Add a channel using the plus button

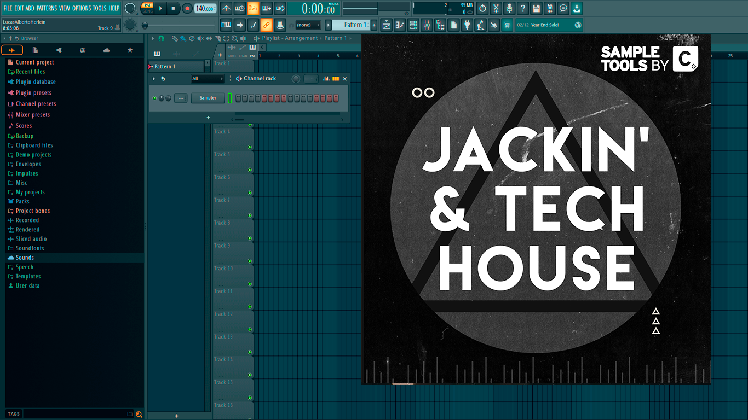pos(208,118)
